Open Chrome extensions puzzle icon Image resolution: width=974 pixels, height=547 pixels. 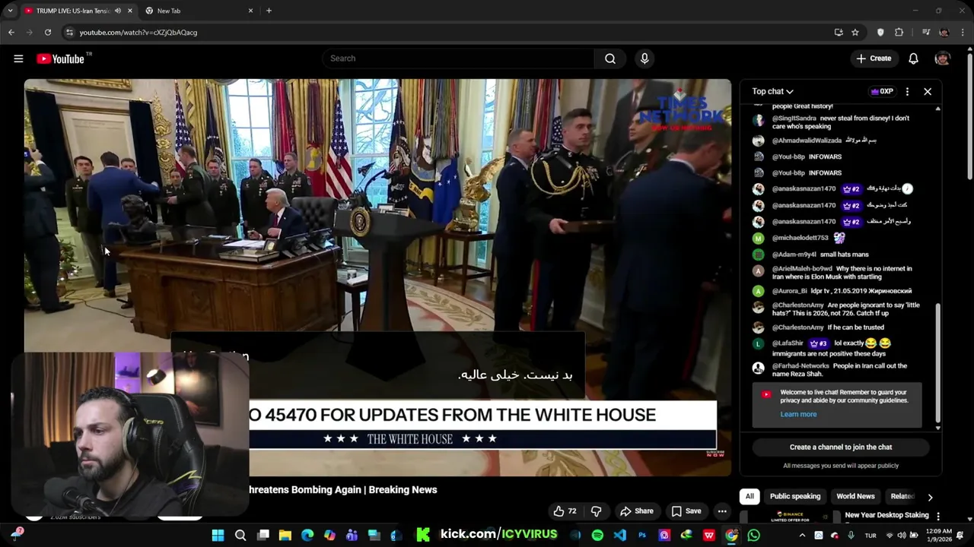click(899, 32)
